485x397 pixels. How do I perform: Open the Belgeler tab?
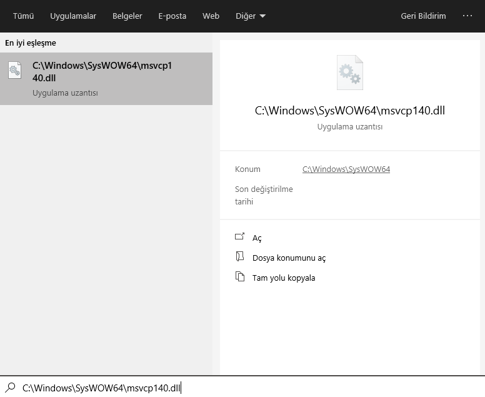tap(127, 16)
